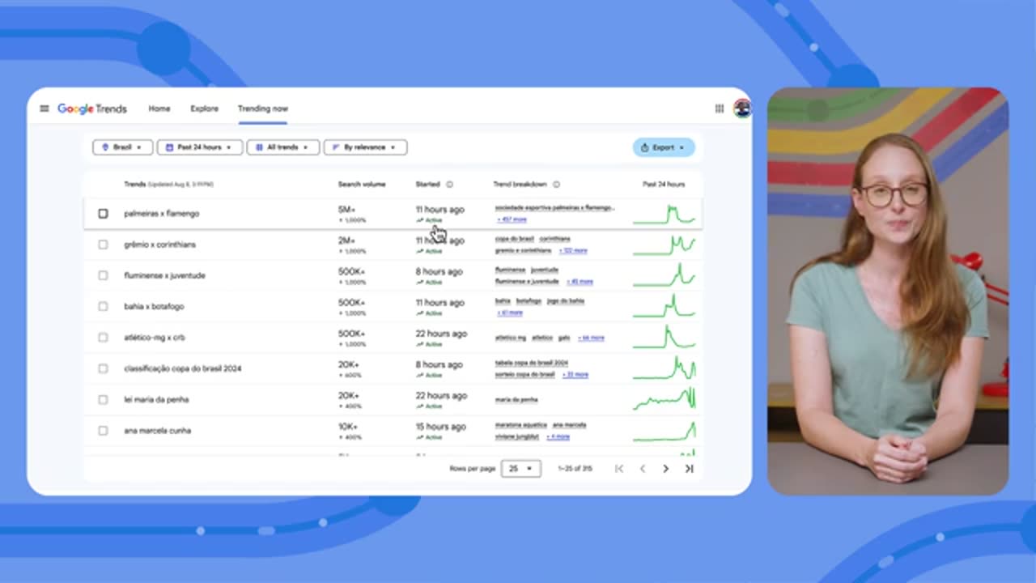
Task: Select the fluminense x juventude checkbox
Action: tap(103, 275)
